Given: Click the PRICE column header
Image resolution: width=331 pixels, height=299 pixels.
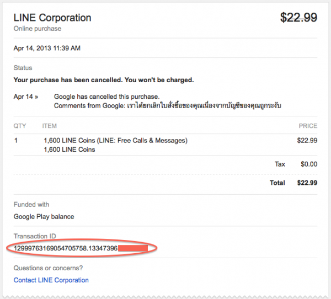Looking at the screenshot, I should (307, 126).
